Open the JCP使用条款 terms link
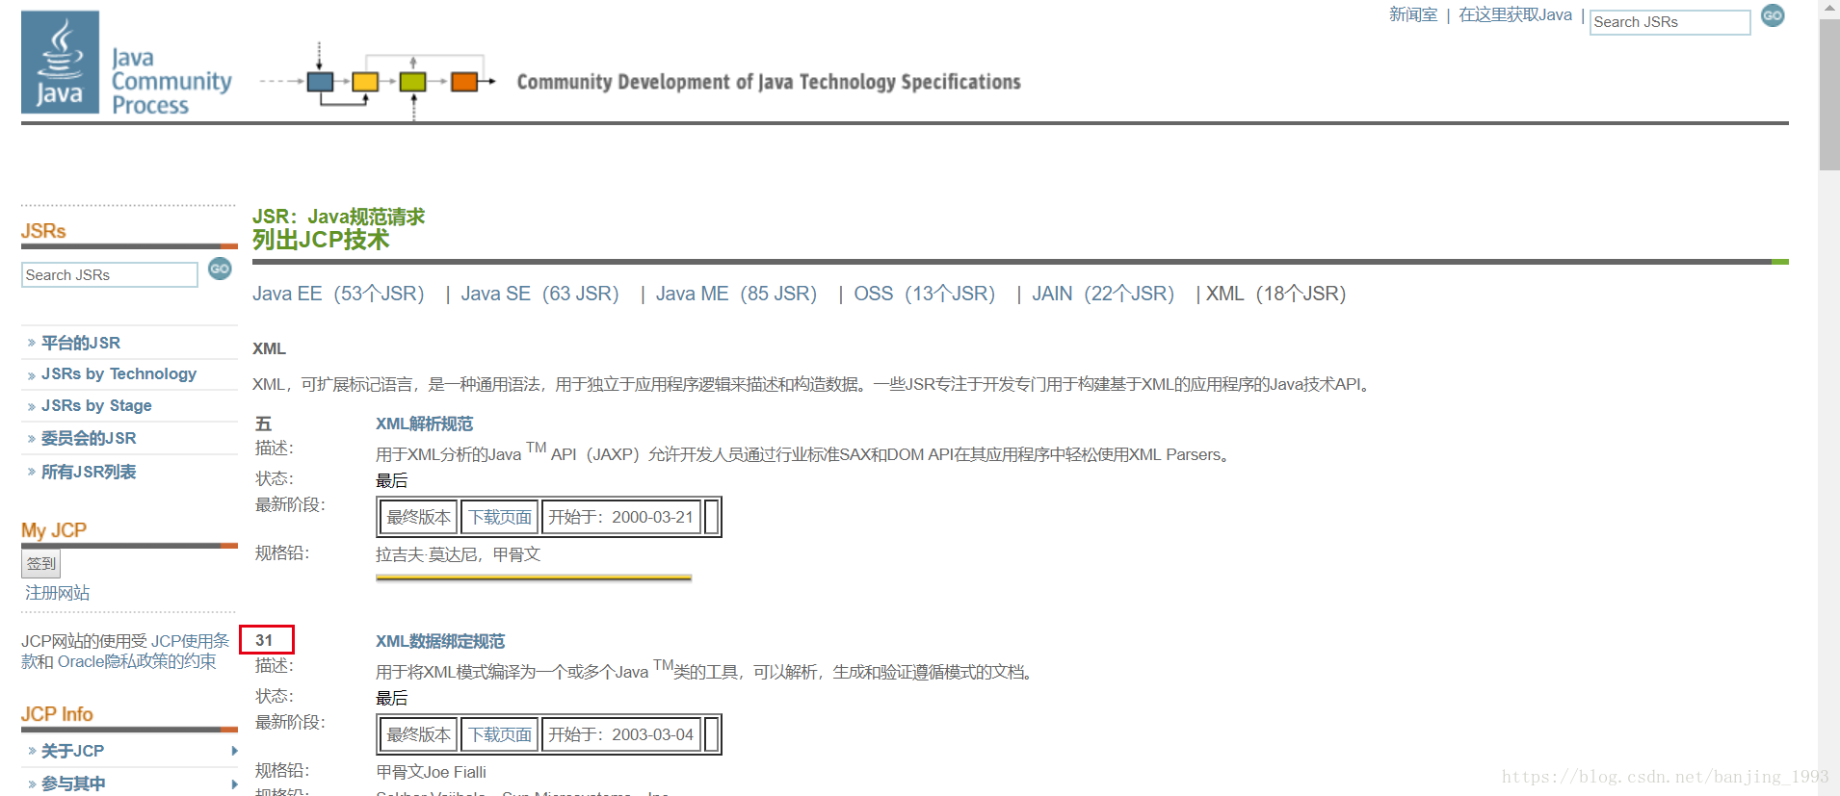Image resolution: width=1840 pixels, height=796 pixels. [x=190, y=641]
